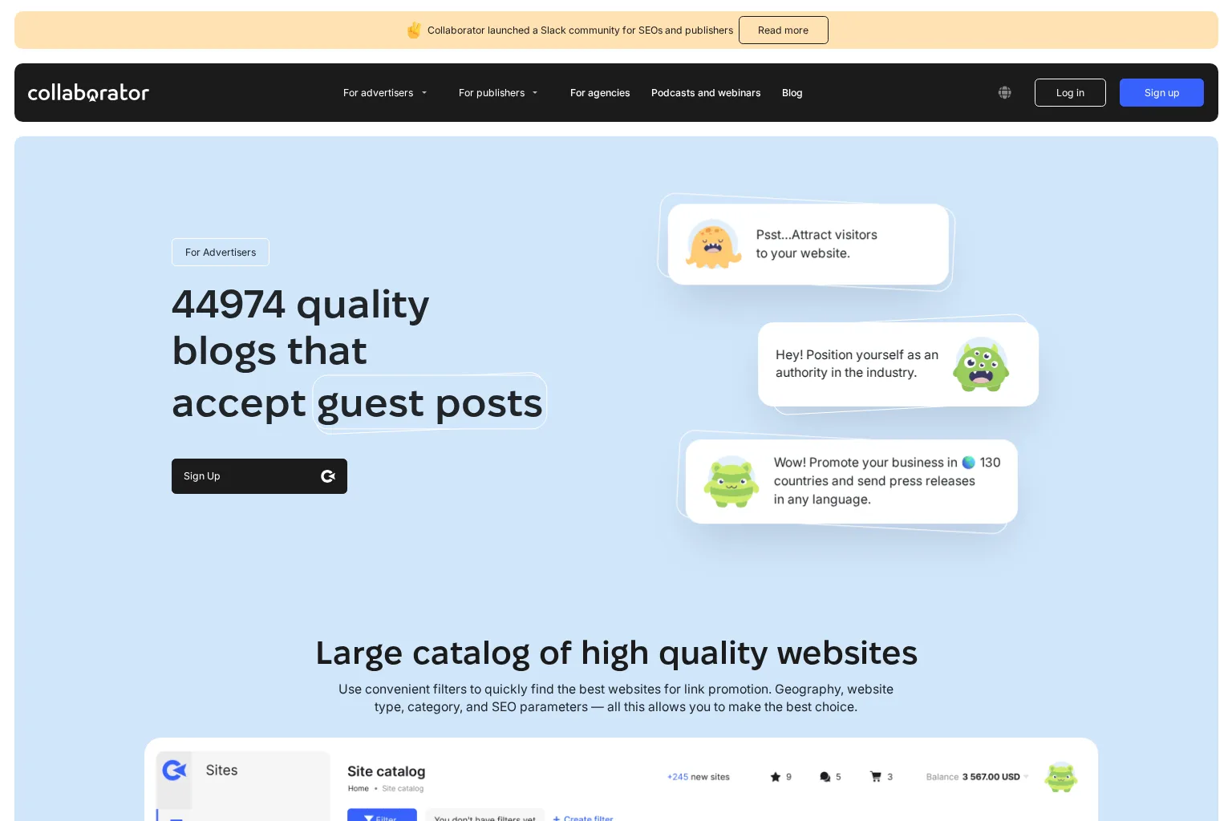The image size is (1232, 821).
Task: Click the 'Wow! Promote your business' card
Action: (x=852, y=481)
